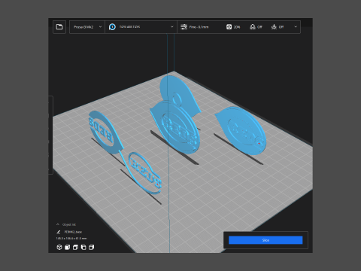
Task: Switch to right side view cube icon
Action: pos(92,248)
